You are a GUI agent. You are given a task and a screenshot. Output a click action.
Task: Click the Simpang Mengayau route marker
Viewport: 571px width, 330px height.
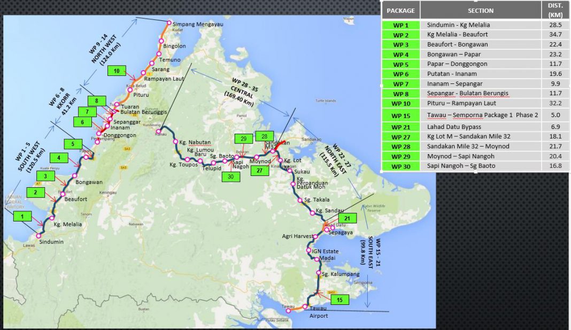[169, 23]
